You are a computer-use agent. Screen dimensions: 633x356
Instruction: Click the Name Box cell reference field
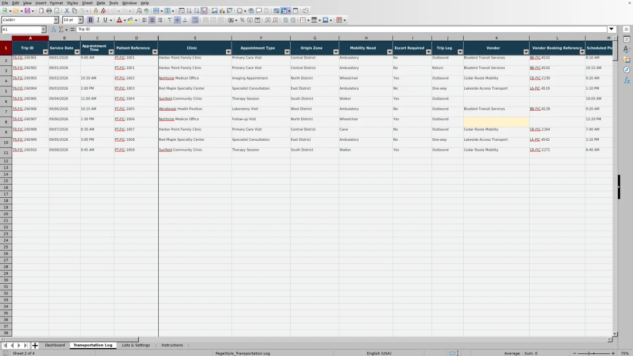21,30
